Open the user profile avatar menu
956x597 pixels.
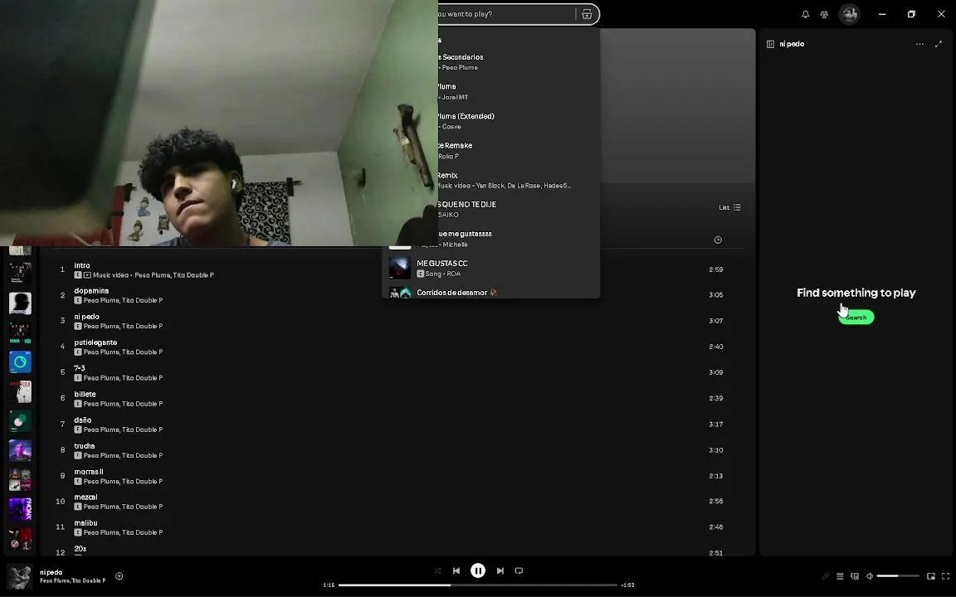pos(849,14)
